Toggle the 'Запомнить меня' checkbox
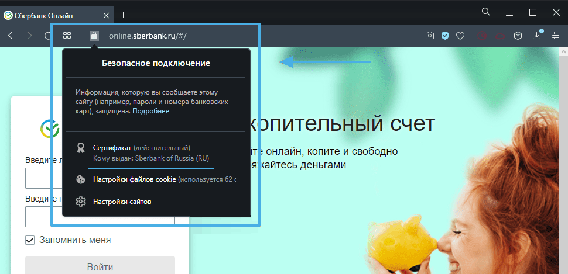568x274 pixels. [30, 240]
